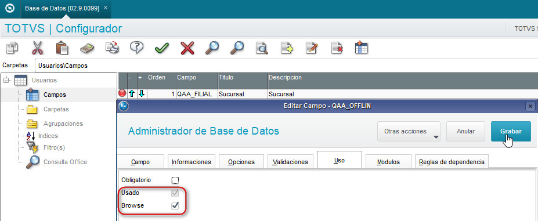Switch to the Campo tab

pyautogui.click(x=140, y=162)
